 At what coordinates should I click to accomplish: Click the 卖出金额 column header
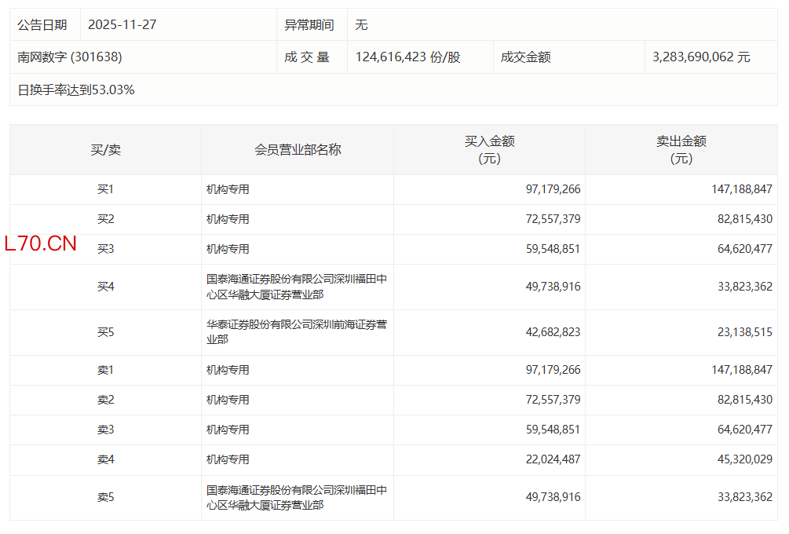(x=681, y=149)
